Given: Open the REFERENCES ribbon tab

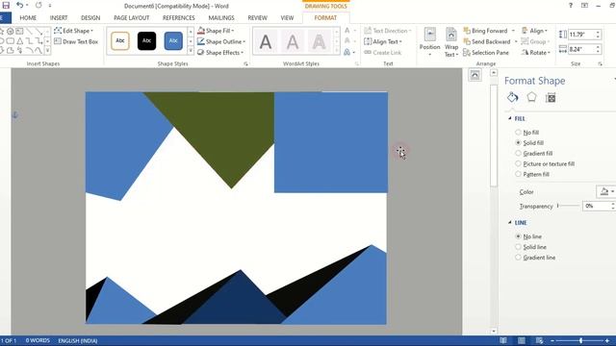Looking at the screenshot, I should pyautogui.click(x=179, y=18).
